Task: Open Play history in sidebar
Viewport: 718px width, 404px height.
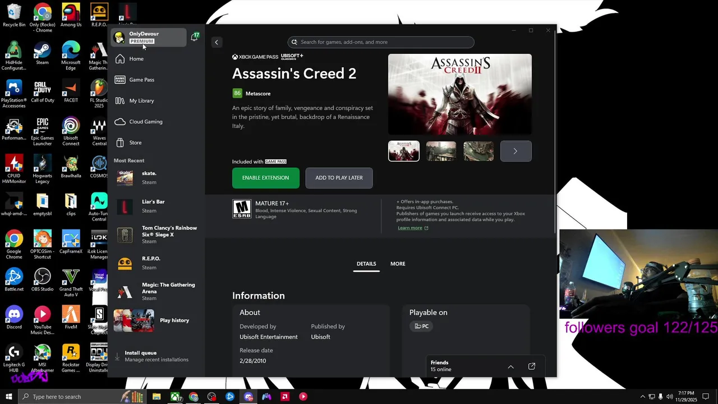Action: pyautogui.click(x=157, y=320)
